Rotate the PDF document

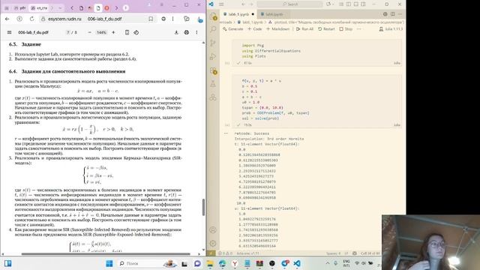coord(136,32)
